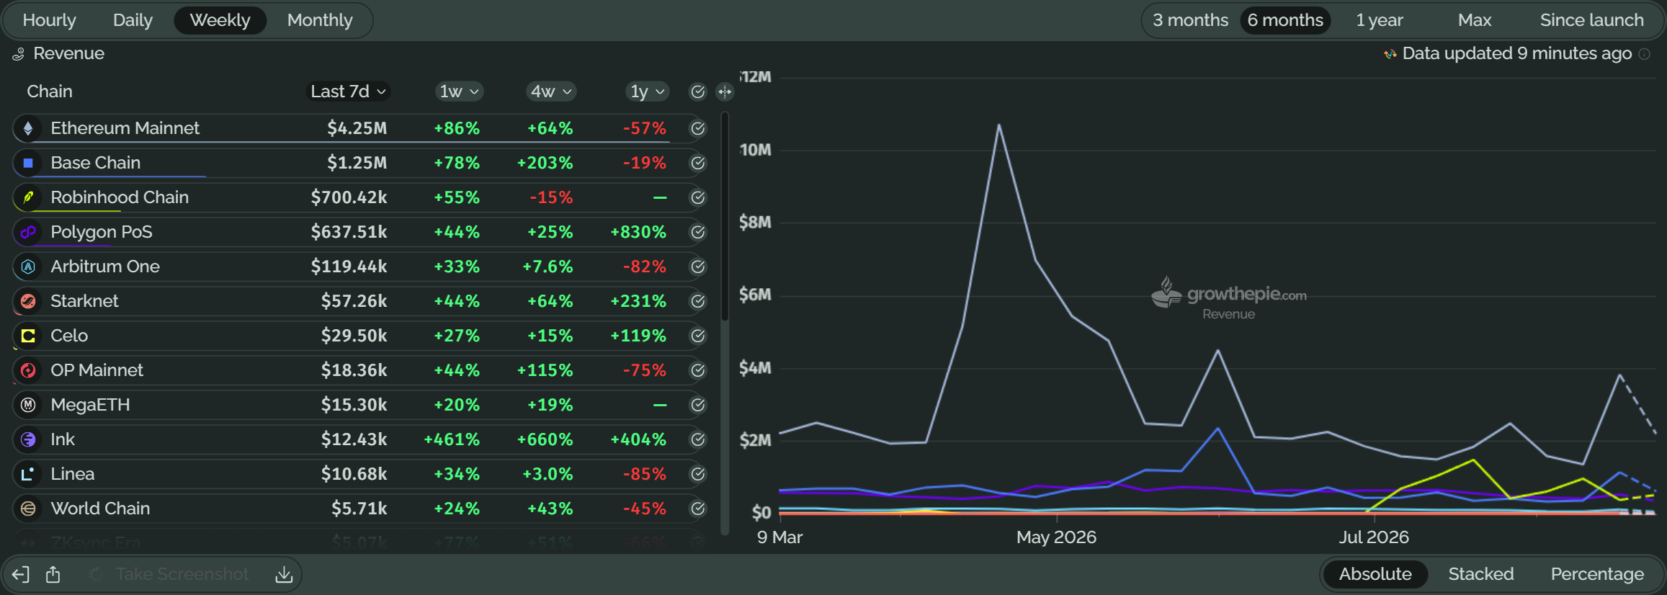
Task: Click the info icon beside data updated
Action: (x=1645, y=54)
